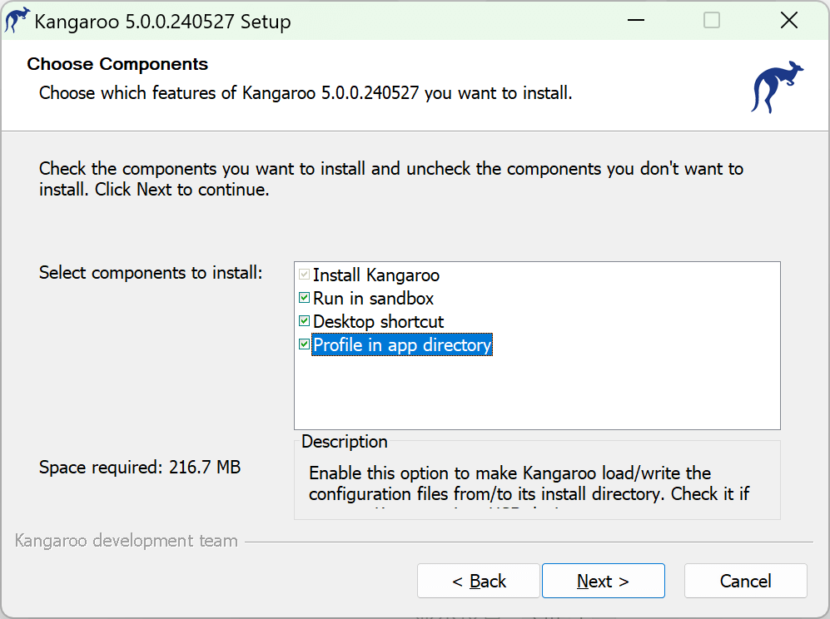The image size is (830, 619).
Task: Click the Description text box
Action: coord(536,485)
